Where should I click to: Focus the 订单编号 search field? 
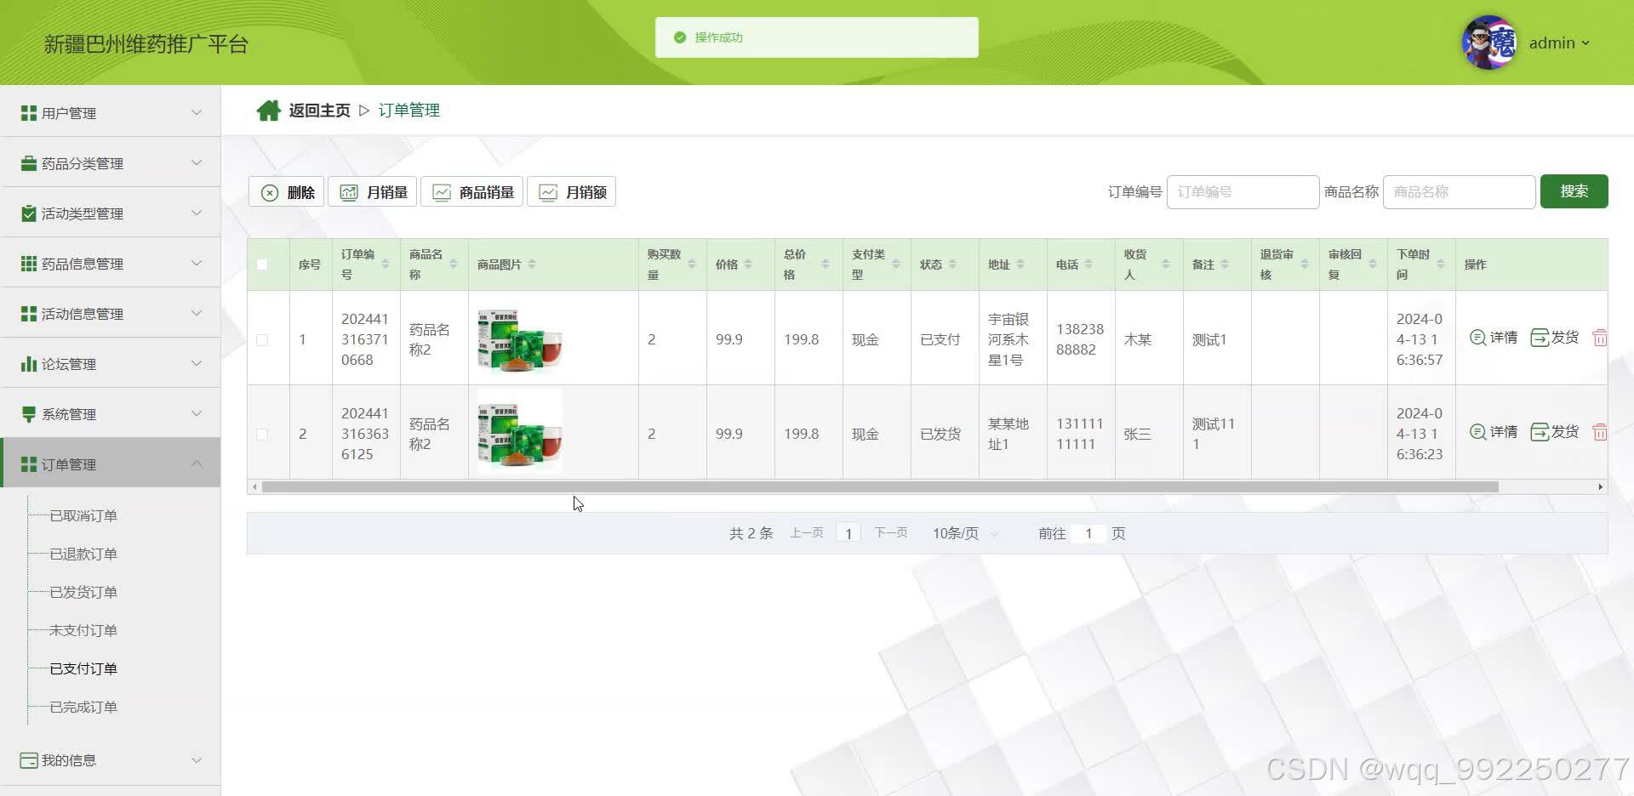[x=1243, y=192]
